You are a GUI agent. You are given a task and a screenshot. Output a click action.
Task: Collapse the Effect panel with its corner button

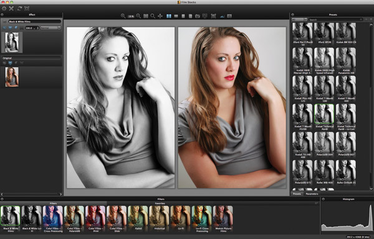2,14
